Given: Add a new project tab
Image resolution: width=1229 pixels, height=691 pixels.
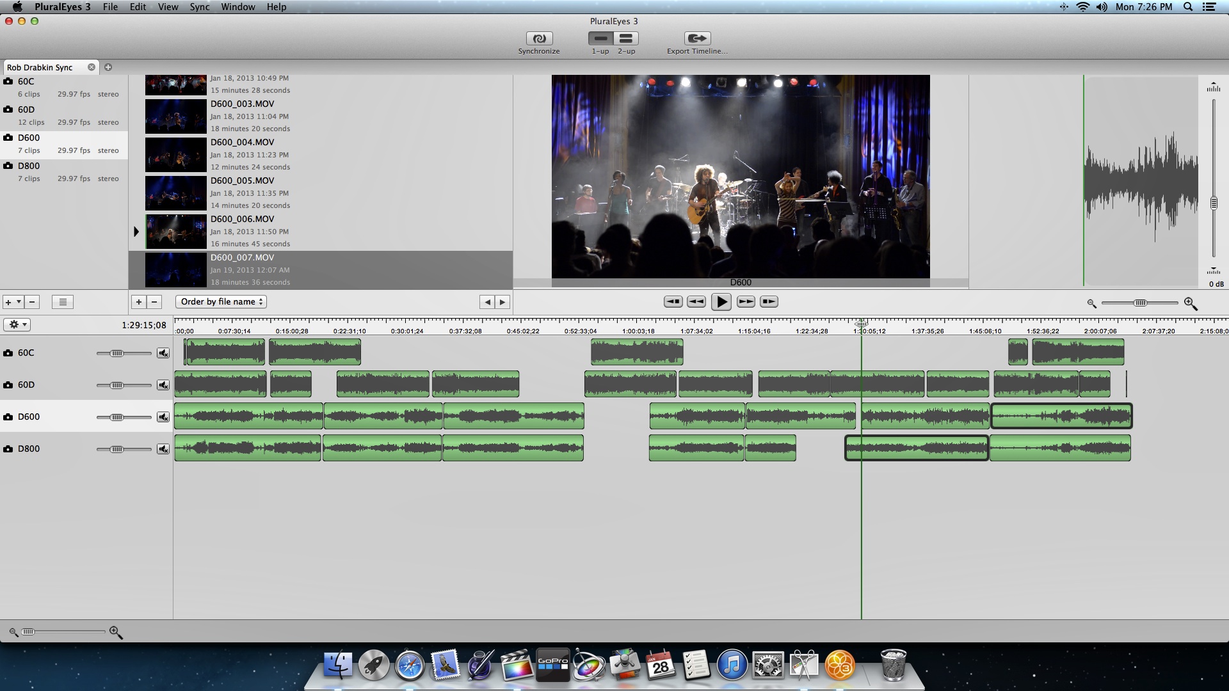Looking at the screenshot, I should click(x=108, y=67).
